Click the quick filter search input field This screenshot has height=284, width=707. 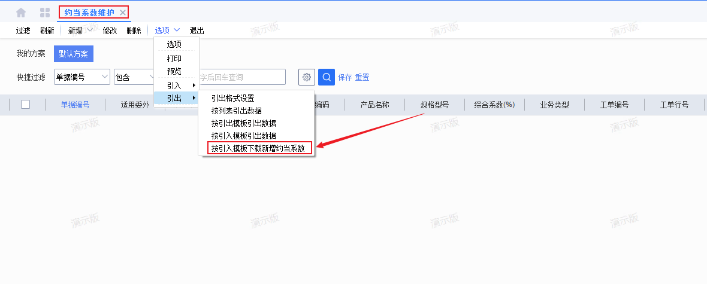coord(243,77)
